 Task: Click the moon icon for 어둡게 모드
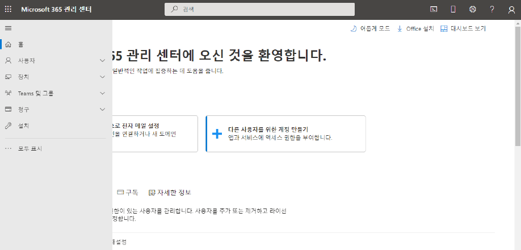pos(354,28)
